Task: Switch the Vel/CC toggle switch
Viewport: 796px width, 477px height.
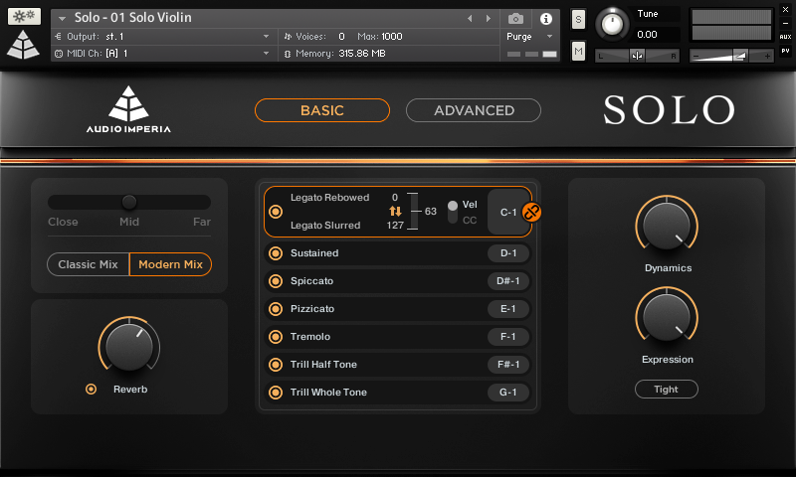Action: (453, 212)
